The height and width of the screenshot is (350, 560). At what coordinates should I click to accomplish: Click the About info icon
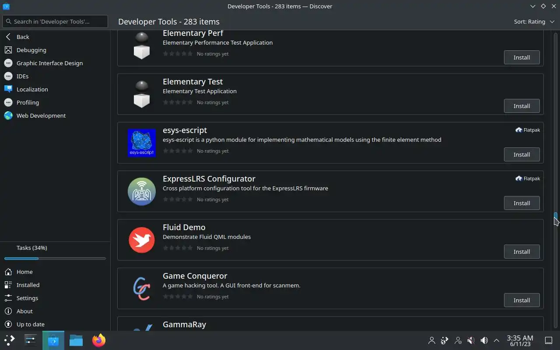tap(8, 311)
